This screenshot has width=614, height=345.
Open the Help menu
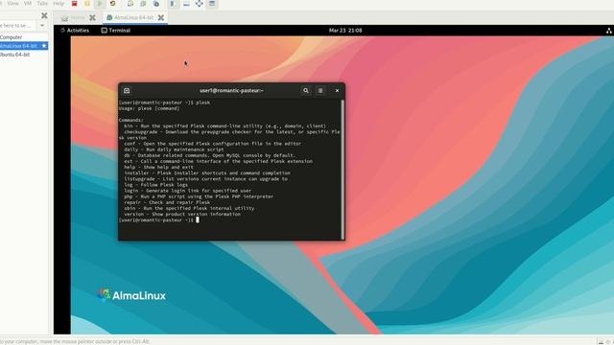click(59, 3)
